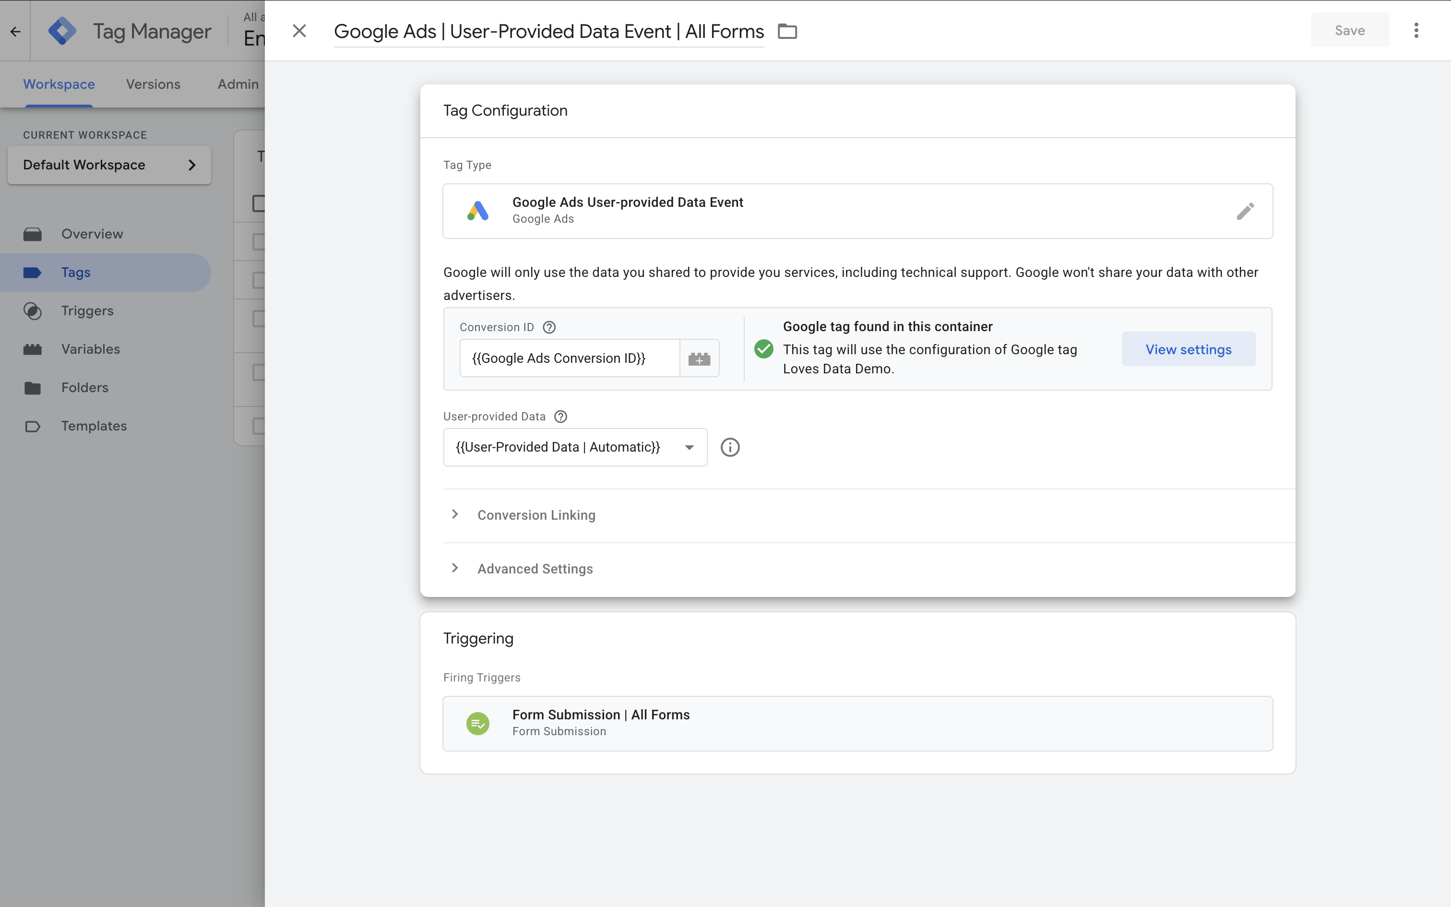Click the Tag Manager logo

coord(62,31)
